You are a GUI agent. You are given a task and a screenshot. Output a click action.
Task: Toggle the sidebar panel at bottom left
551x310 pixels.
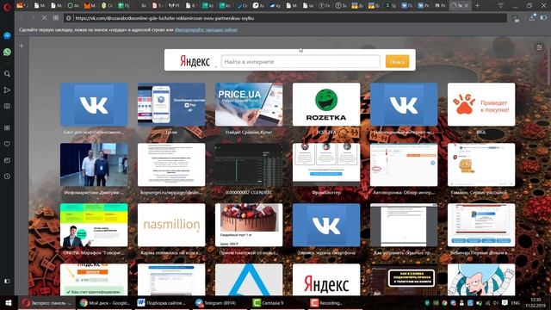[x=7, y=282]
